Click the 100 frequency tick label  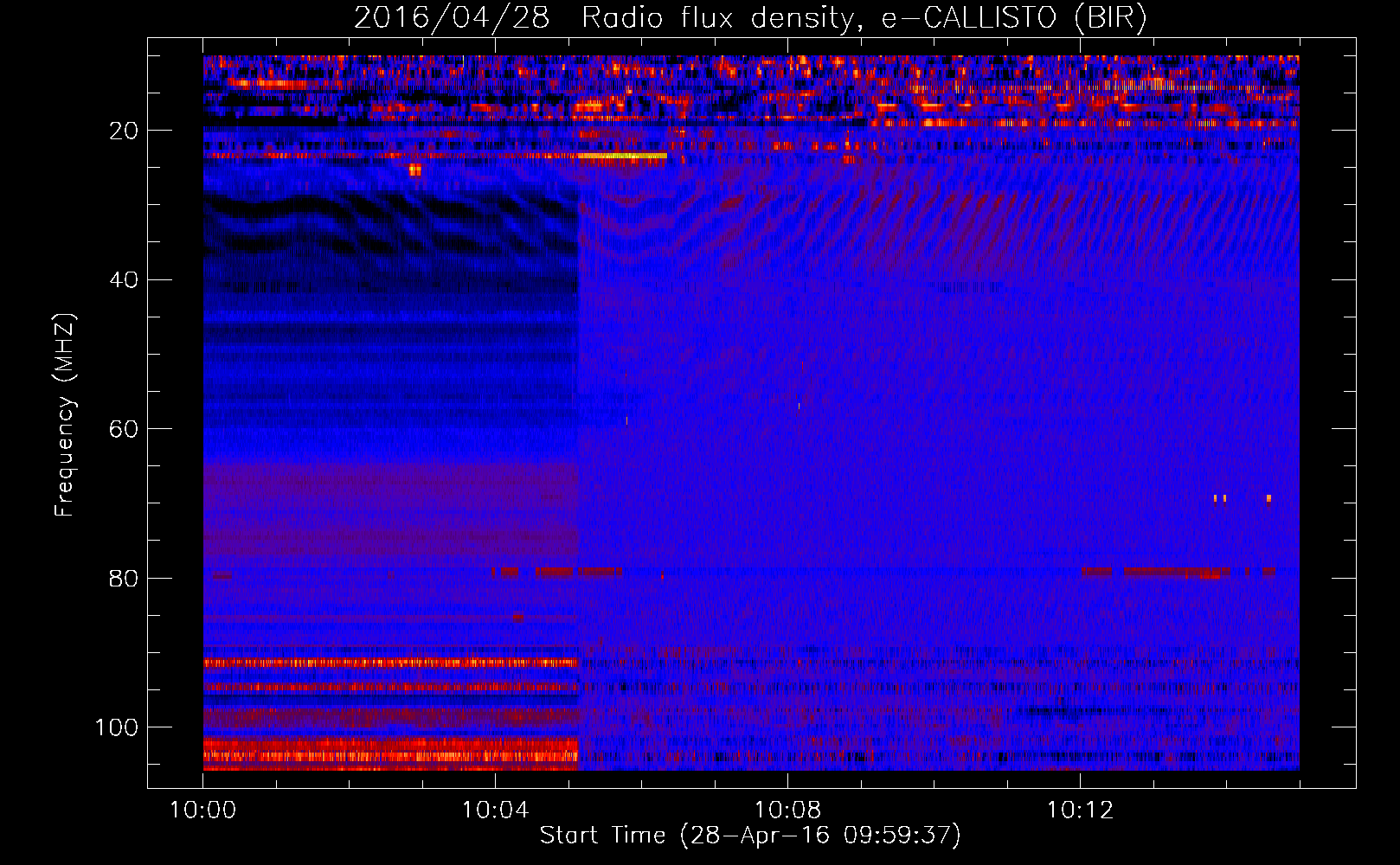click(x=117, y=727)
